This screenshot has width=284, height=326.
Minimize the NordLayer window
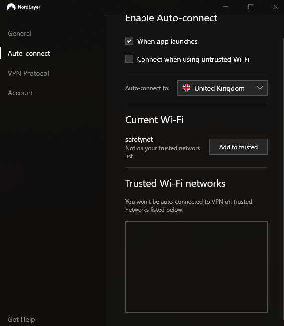click(226, 7)
